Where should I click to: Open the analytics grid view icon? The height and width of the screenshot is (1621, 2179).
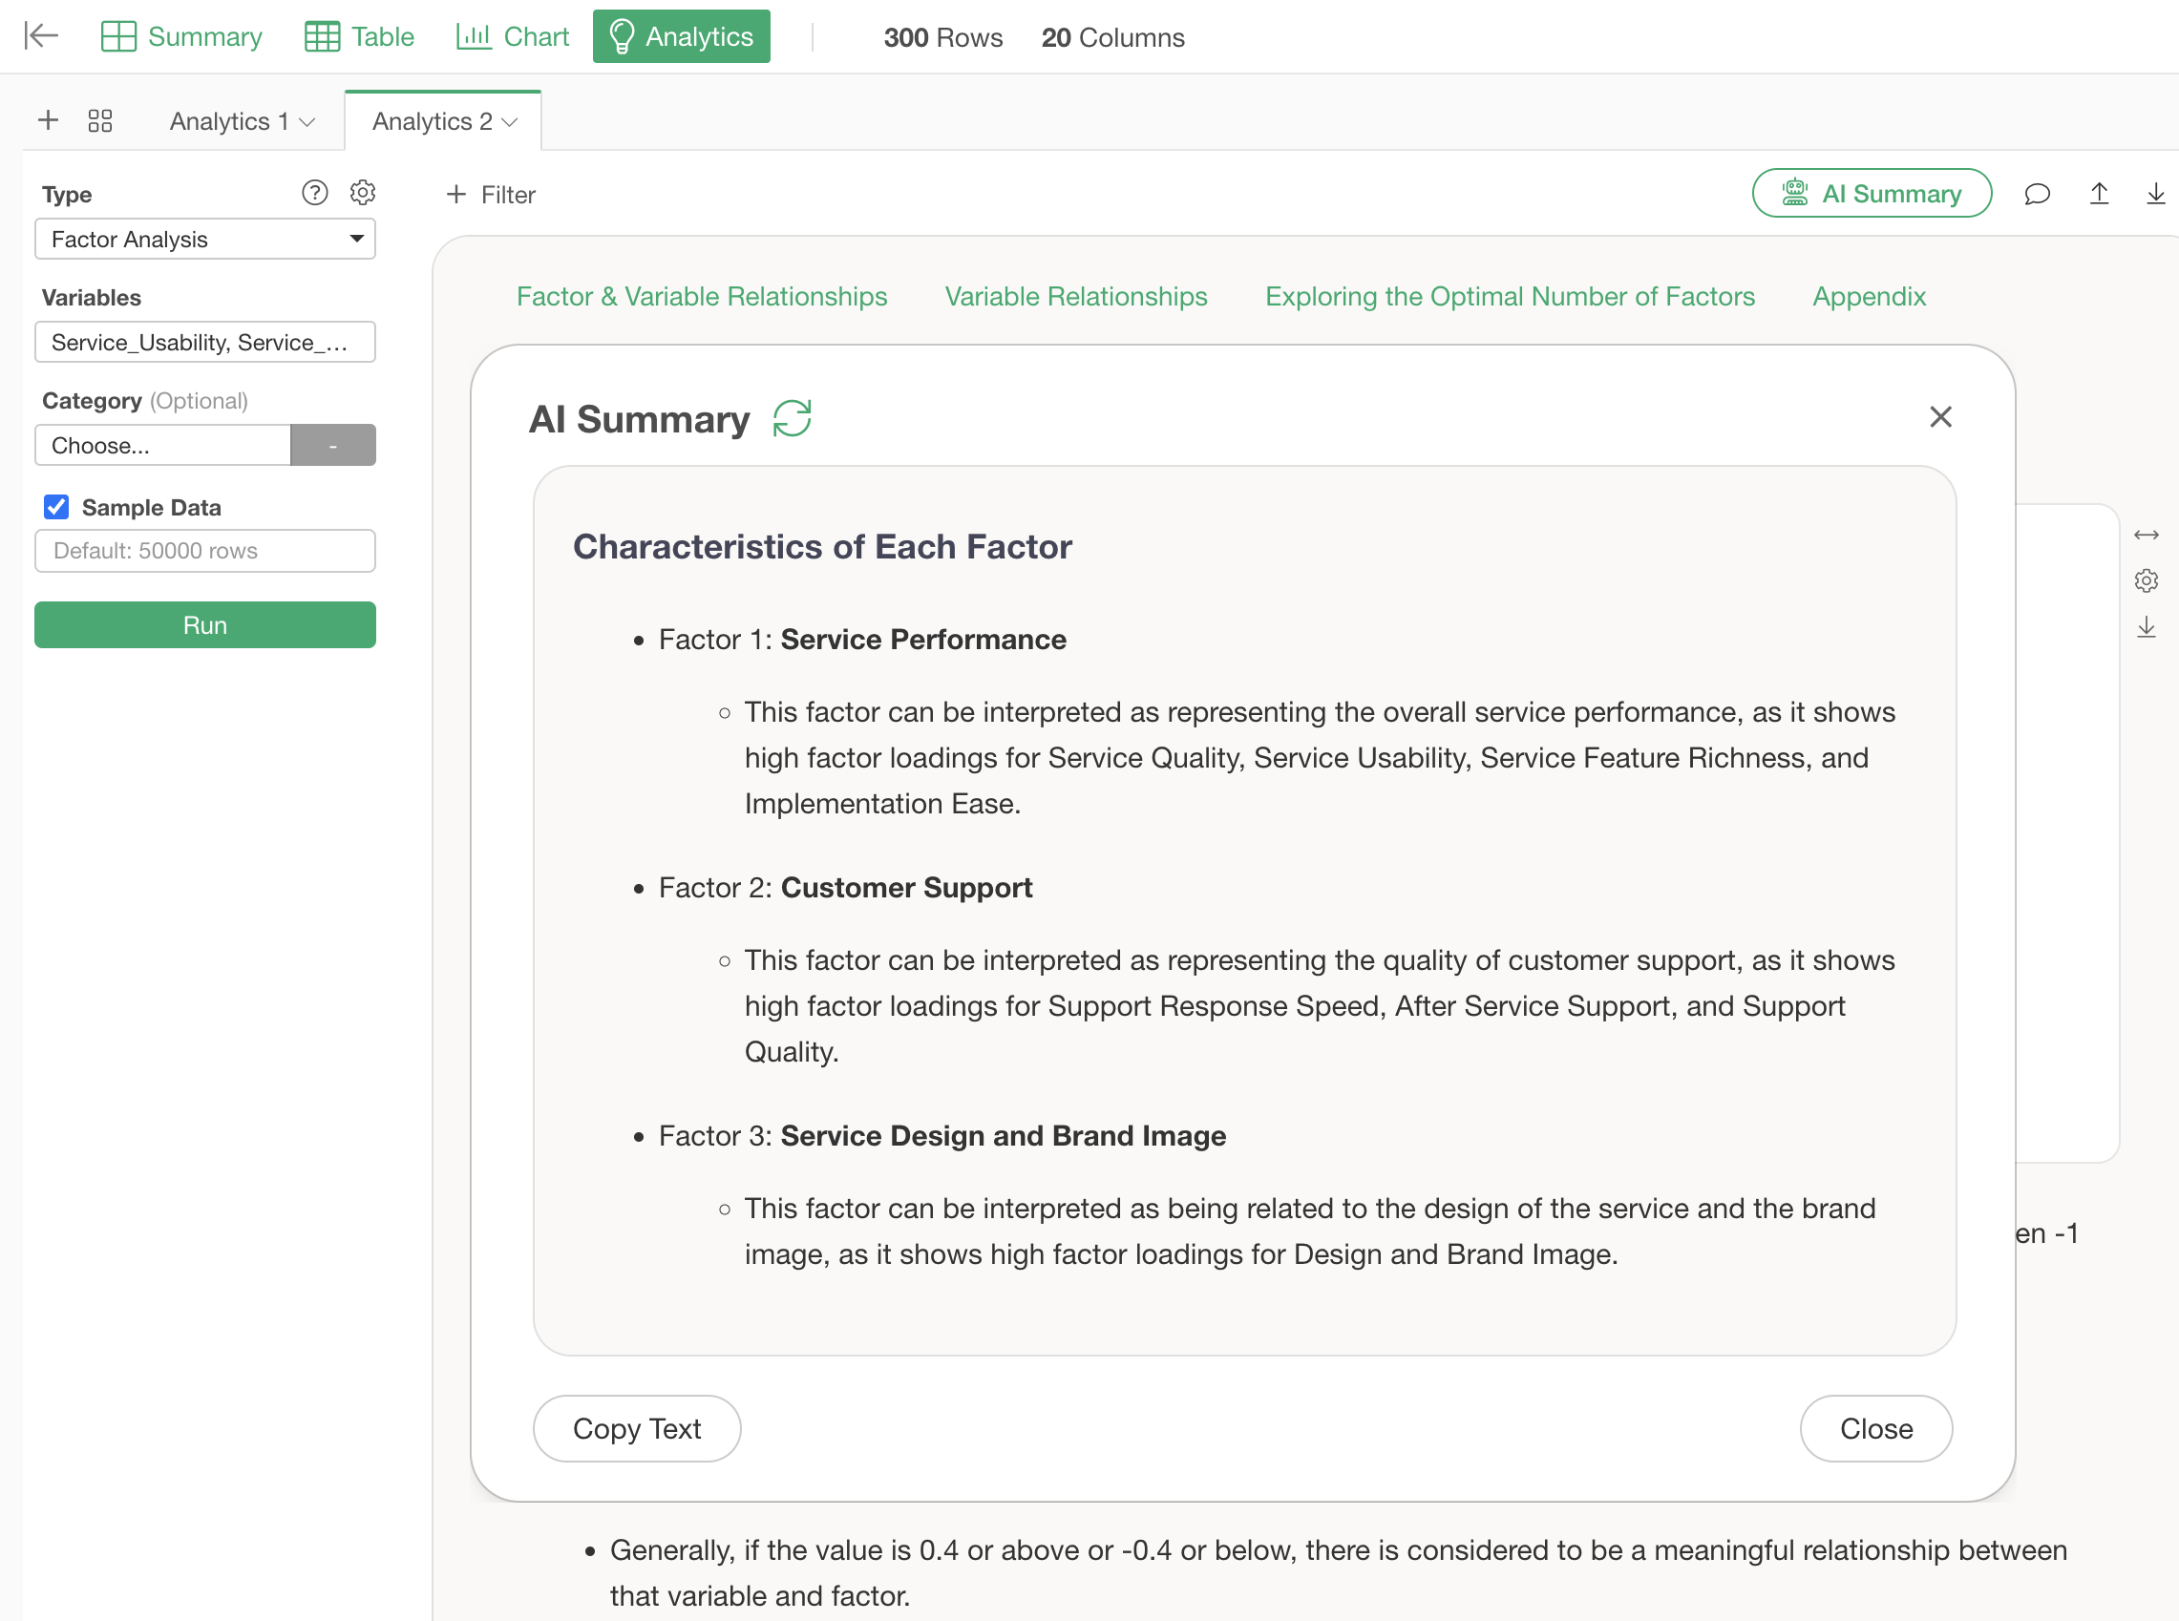[x=100, y=120]
